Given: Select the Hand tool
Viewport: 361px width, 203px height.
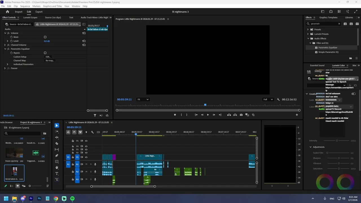Looking at the screenshot, I should tap(57, 167).
